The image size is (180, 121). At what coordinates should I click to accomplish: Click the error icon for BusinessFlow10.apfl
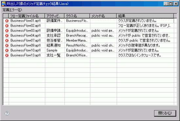point(7,50)
